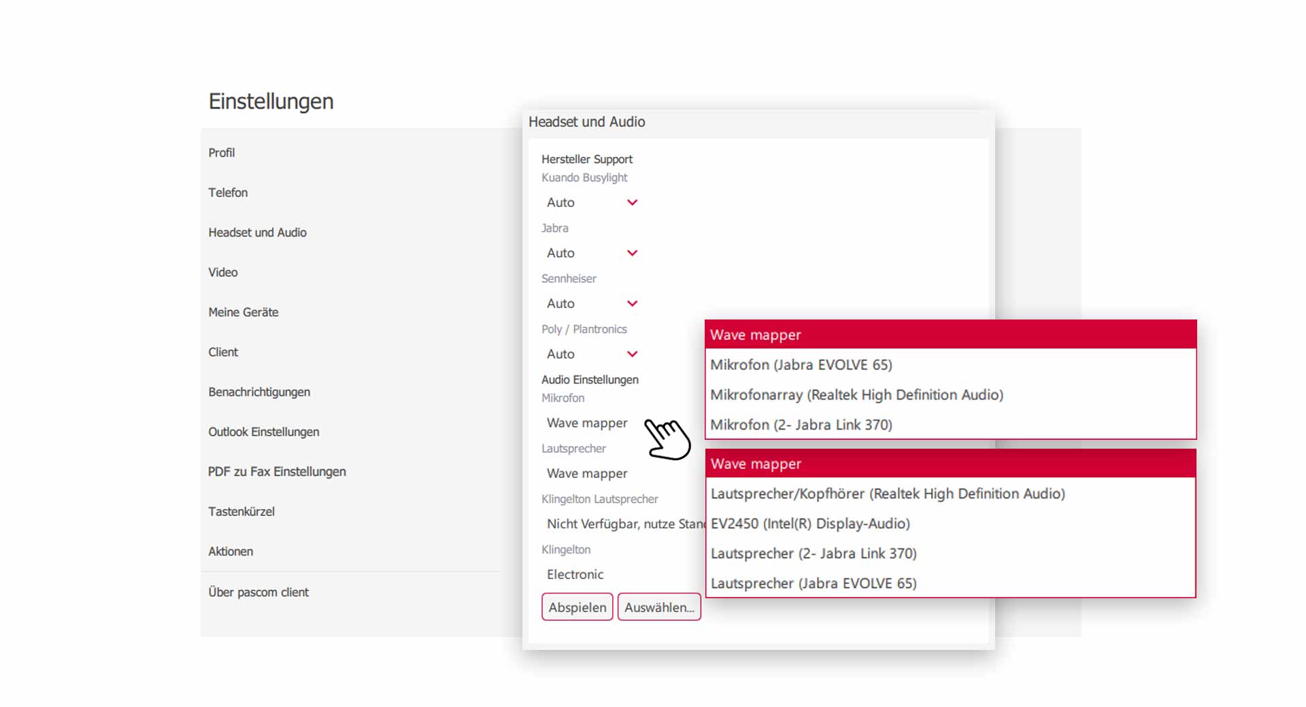Viewport: 1306px width, 707px height.
Task: Click the Poly / Plantronics red chevron arrow
Action: [632, 354]
